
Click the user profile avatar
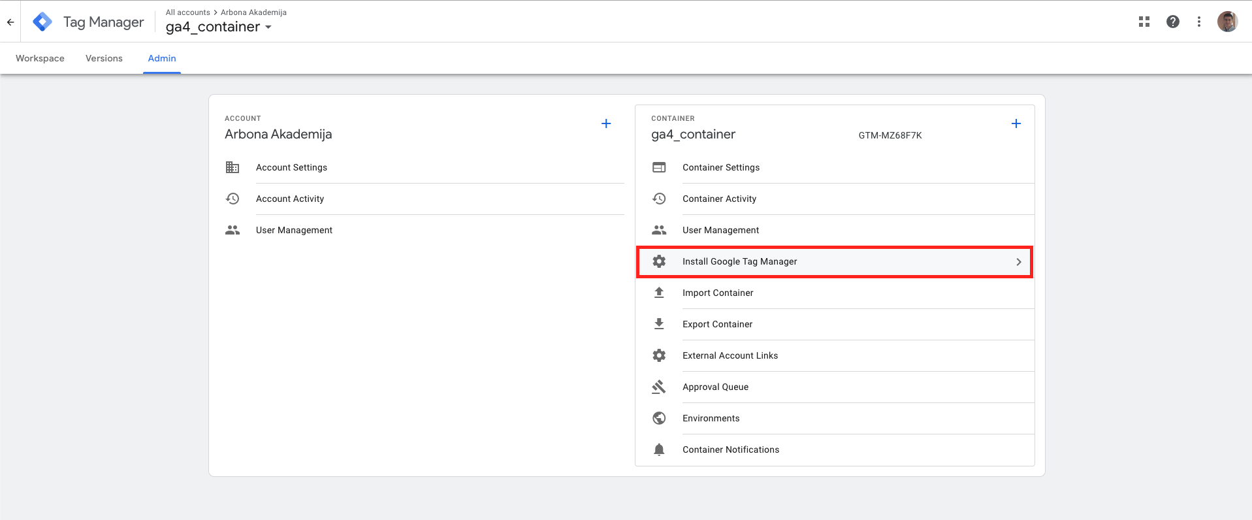[x=1228, y=22]
